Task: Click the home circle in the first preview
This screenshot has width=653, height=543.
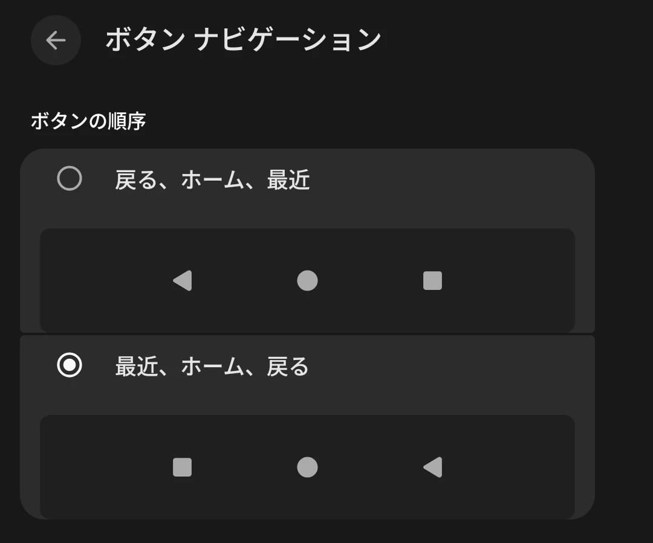Action: click(x=307, y=281)
